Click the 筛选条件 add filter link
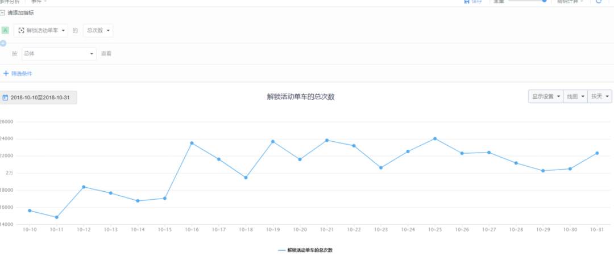The height and width of the screenshot is (257, 614). click(x=18, y=73)
